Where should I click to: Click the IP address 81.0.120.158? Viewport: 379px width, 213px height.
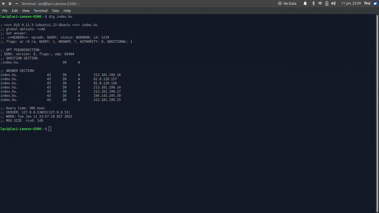(105, 83)
